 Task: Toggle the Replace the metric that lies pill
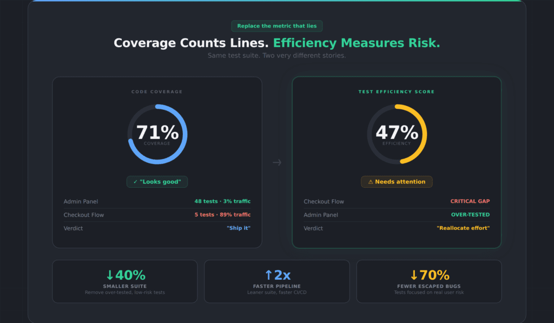[x=277, y=25]
